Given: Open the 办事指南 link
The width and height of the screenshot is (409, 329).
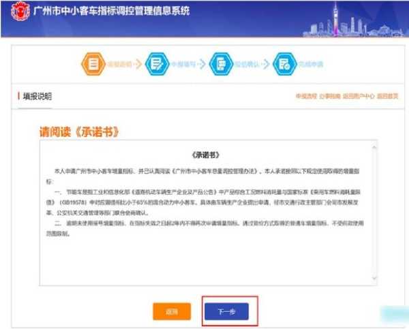Looking at the screenshot, I should pos(332,96).
